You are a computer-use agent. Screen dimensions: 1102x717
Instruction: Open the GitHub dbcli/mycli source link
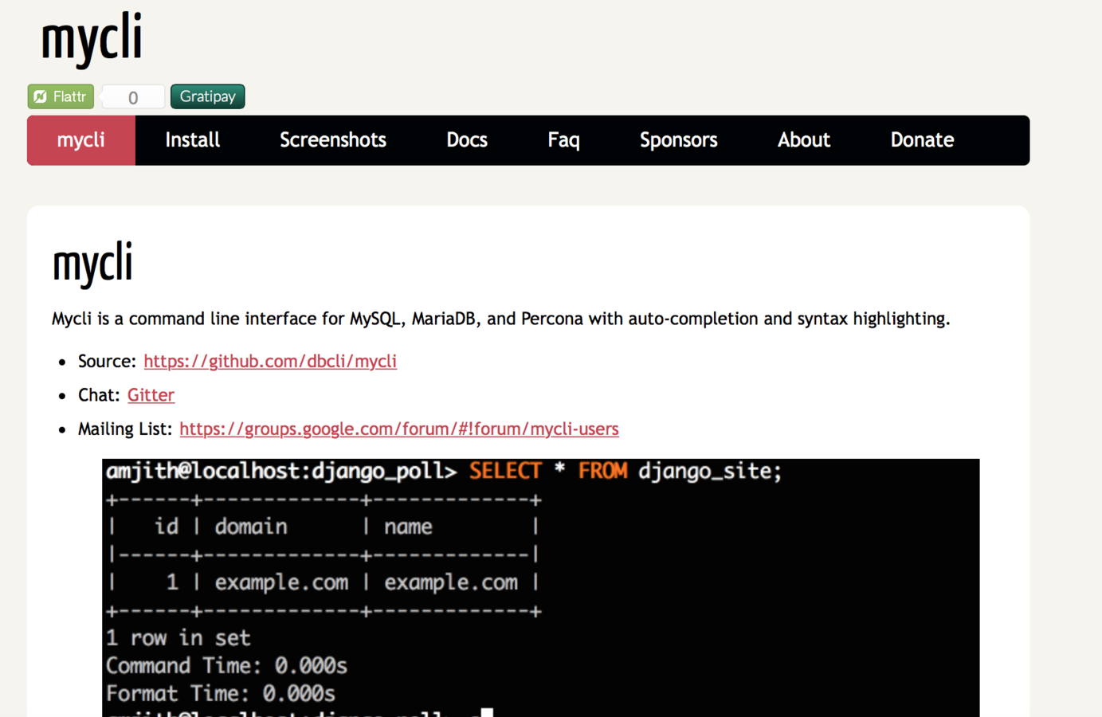point(270,361)
